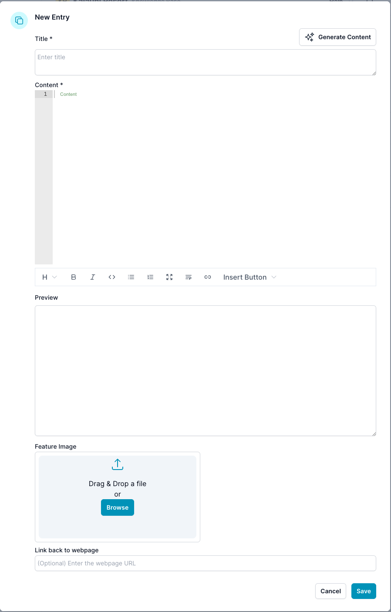Viewport: 391px width, 612px height.
Task: Click the Preview pane resize handle
Action: [x=374, y=433]
